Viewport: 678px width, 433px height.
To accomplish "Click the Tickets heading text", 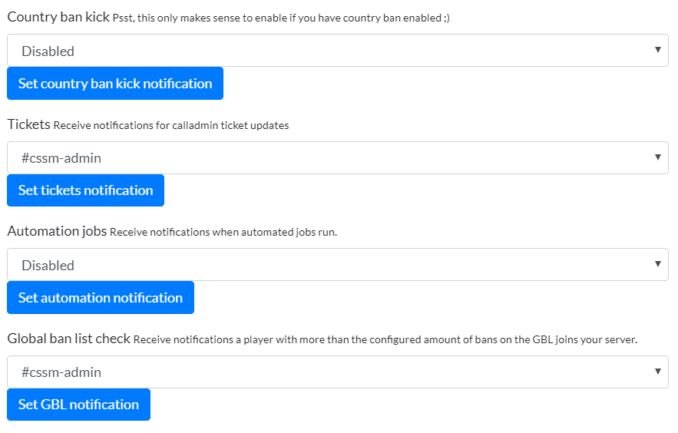I will coord(29,124).
